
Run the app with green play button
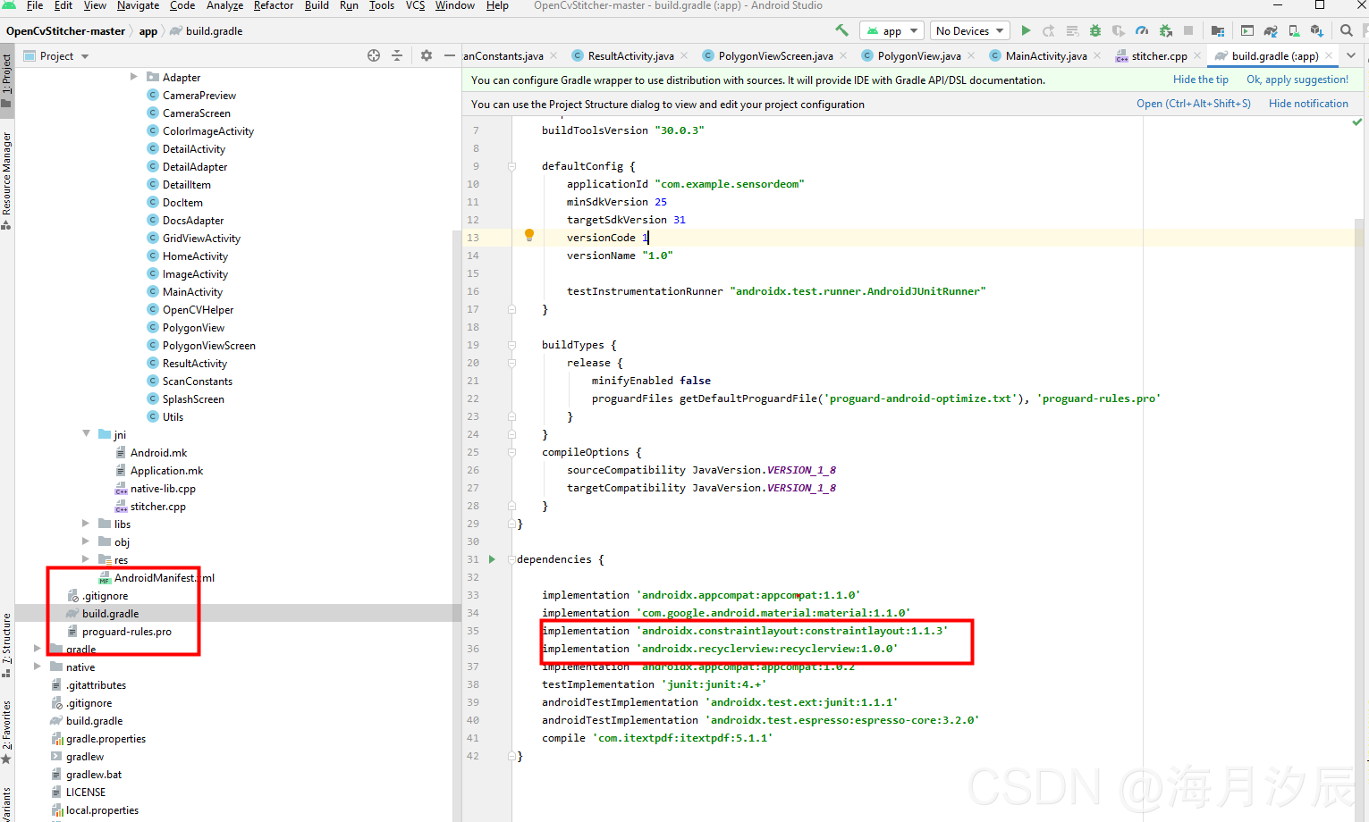pyautogui.click(x=1026, y=30)
